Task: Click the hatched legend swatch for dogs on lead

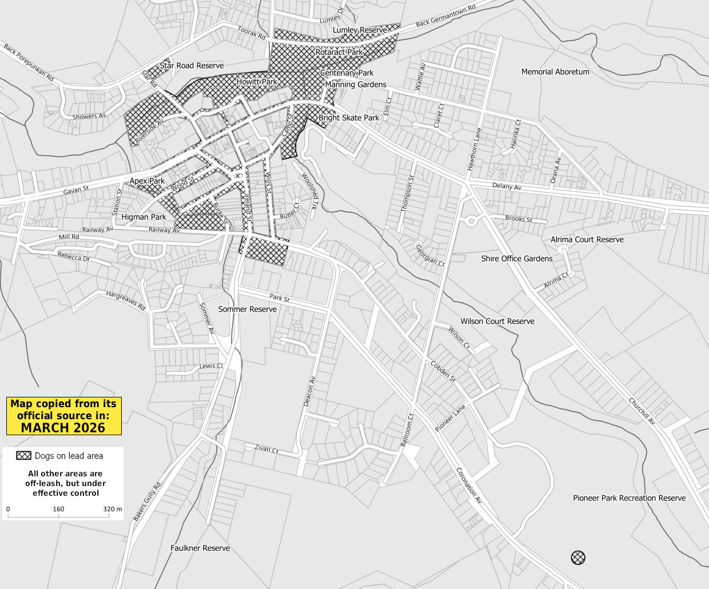Action: pyautogui.click(x=23, y=456)
